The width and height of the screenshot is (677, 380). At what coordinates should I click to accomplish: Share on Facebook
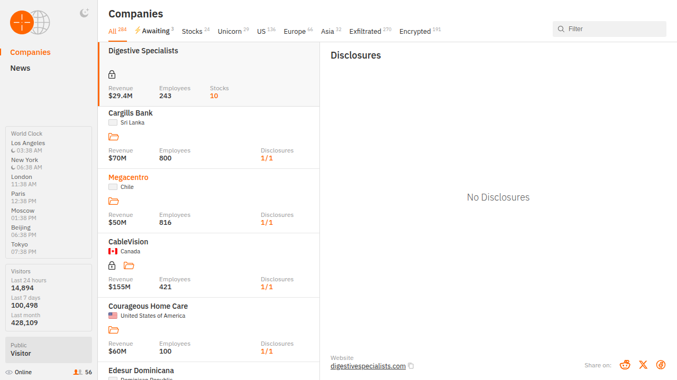click(661, 365)
